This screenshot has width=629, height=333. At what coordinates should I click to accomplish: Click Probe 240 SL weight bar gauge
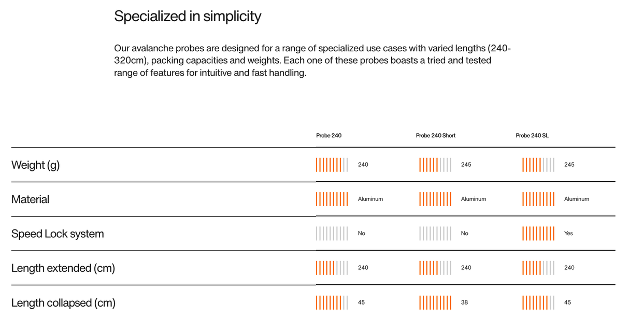tap(538, 165)
